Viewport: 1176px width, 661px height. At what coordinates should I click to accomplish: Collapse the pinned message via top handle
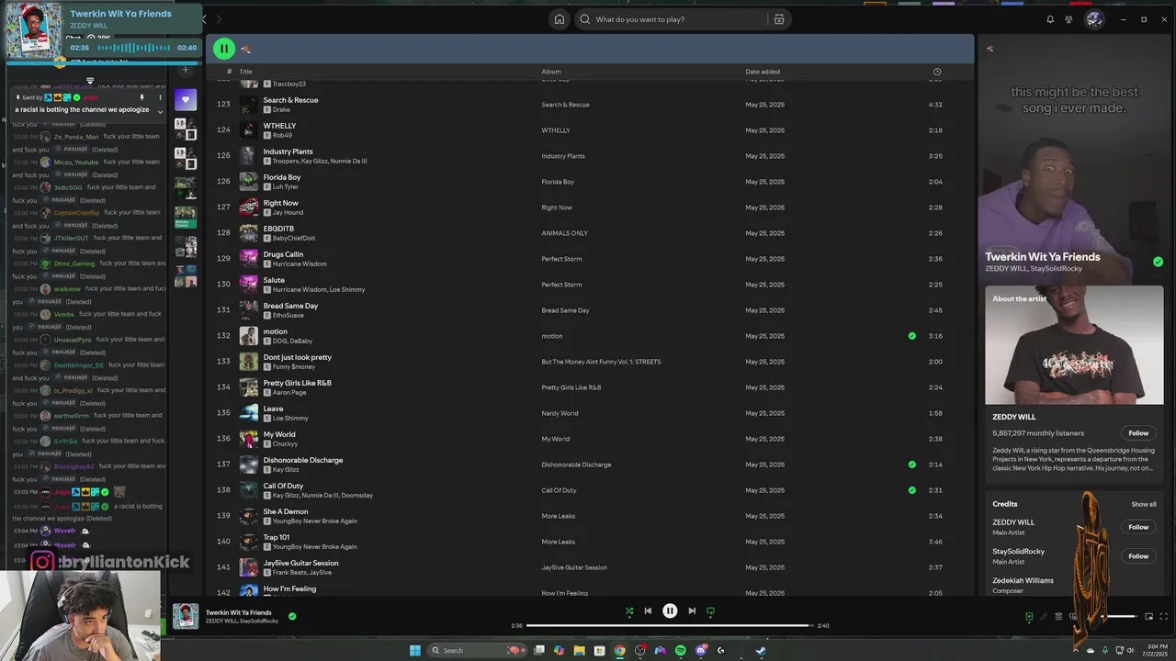click(x=90, y=82)
